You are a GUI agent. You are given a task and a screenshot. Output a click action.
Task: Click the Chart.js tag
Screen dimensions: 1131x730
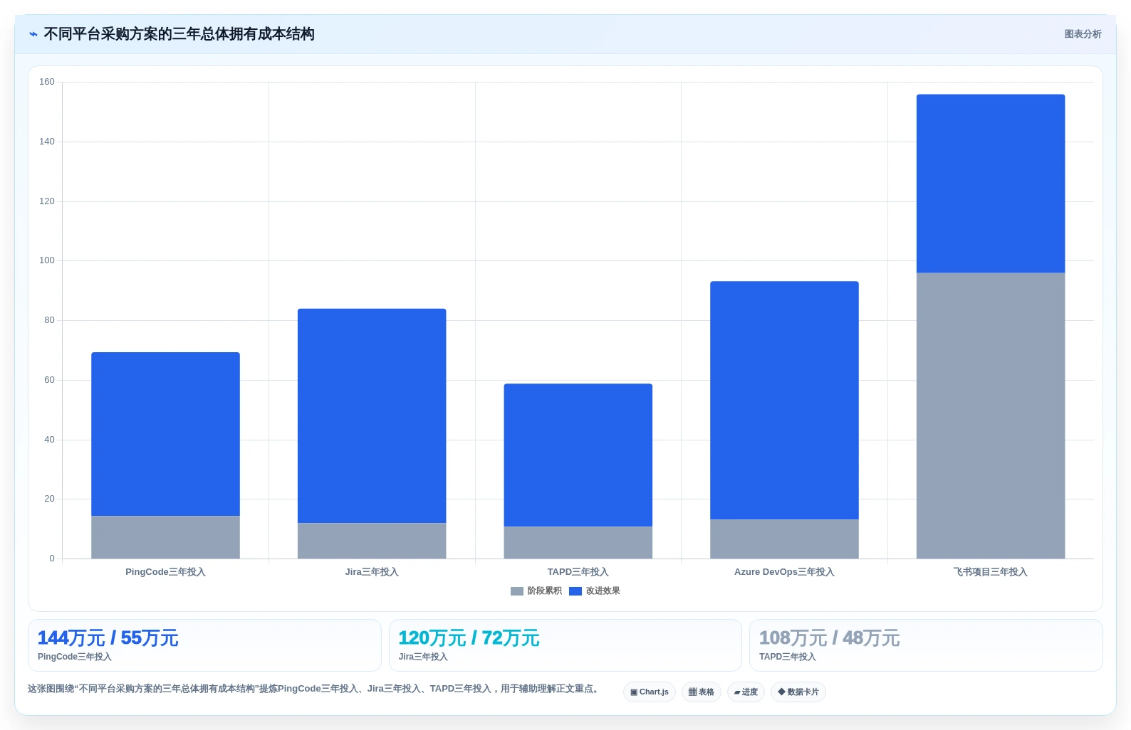(650, 692)
